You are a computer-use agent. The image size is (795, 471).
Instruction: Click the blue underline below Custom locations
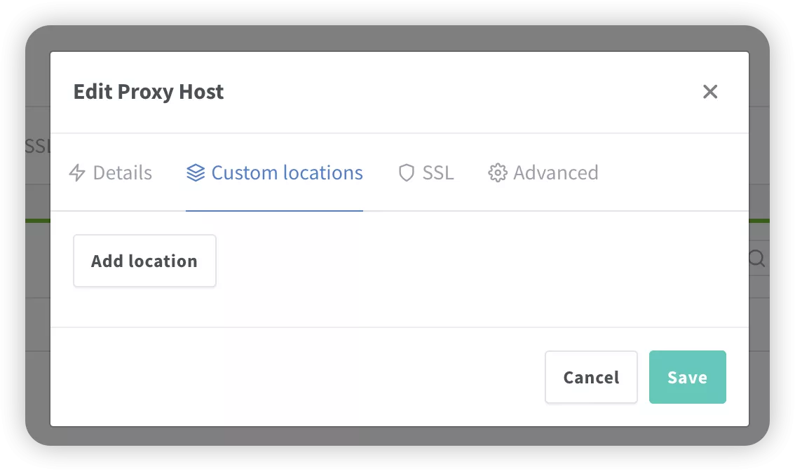pos(274,210)
